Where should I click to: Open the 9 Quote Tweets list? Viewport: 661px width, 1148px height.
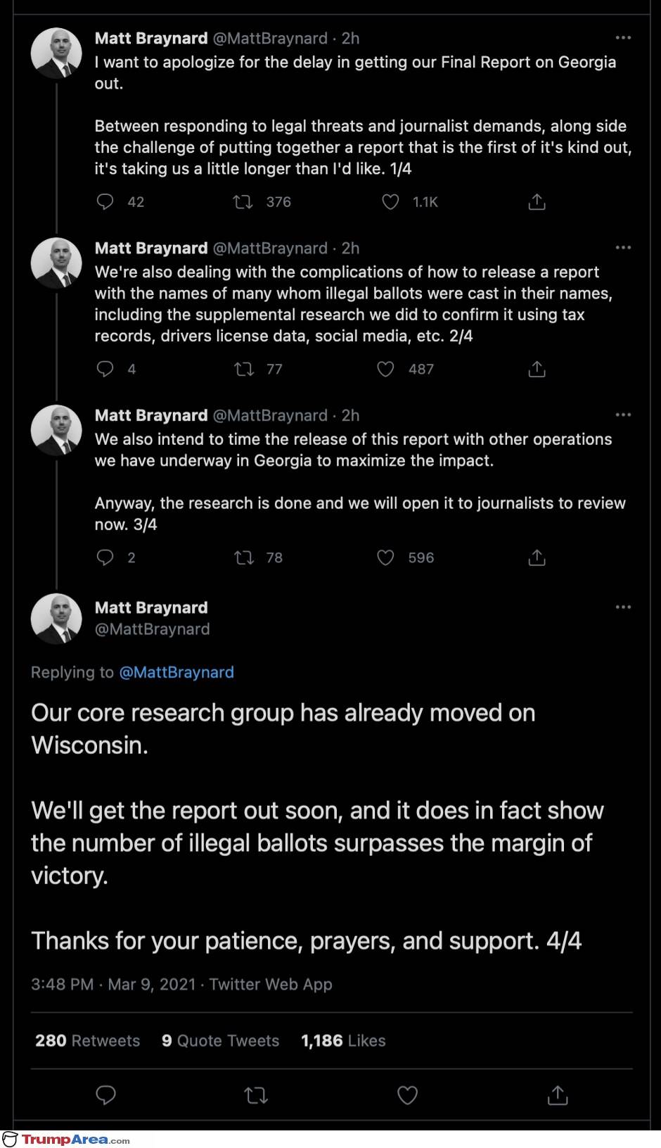pyautogui.click(x=220, y=1040)
